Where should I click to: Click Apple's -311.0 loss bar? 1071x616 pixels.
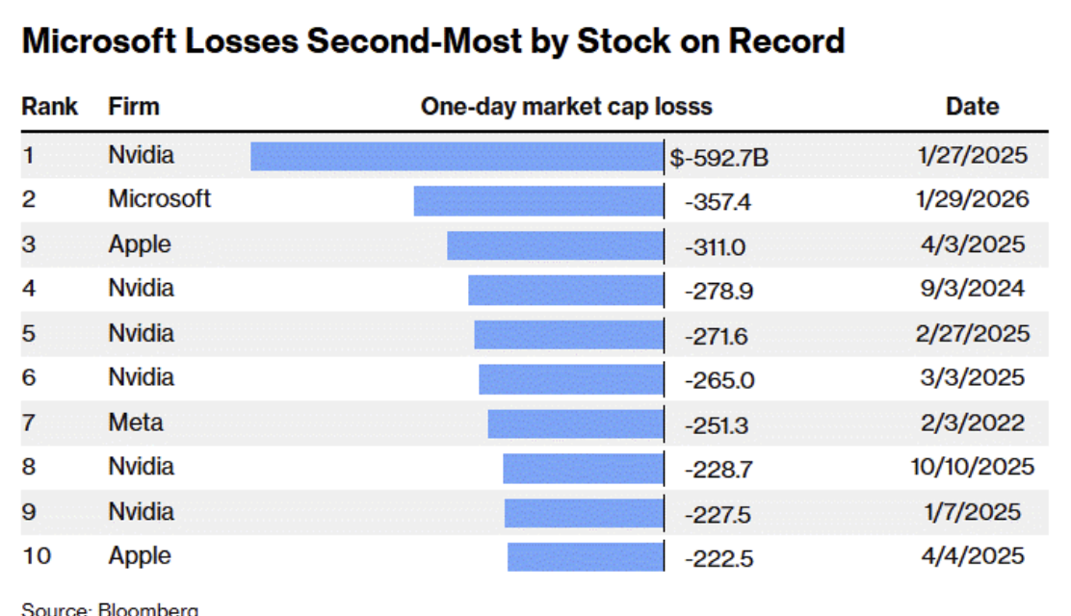tap(555, 245)
